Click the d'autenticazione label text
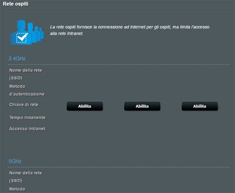 27,94
